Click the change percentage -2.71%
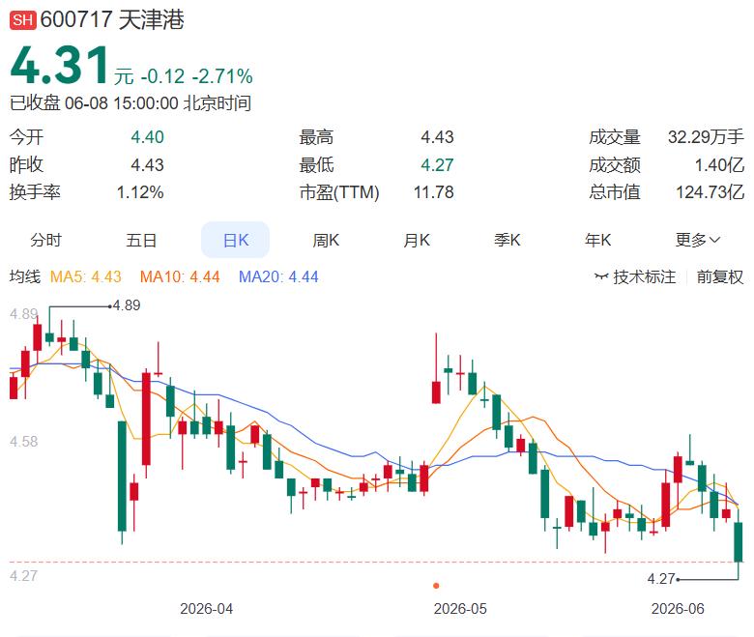 tap(222, 76)
